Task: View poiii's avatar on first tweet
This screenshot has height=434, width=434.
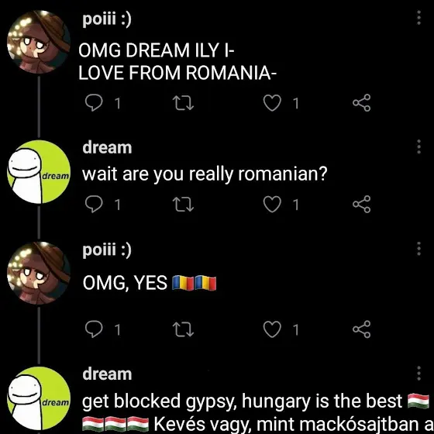Action: click(x=39, y=42)
